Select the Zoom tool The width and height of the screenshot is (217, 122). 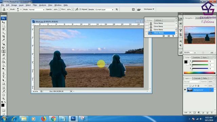(x=3, y=99)
